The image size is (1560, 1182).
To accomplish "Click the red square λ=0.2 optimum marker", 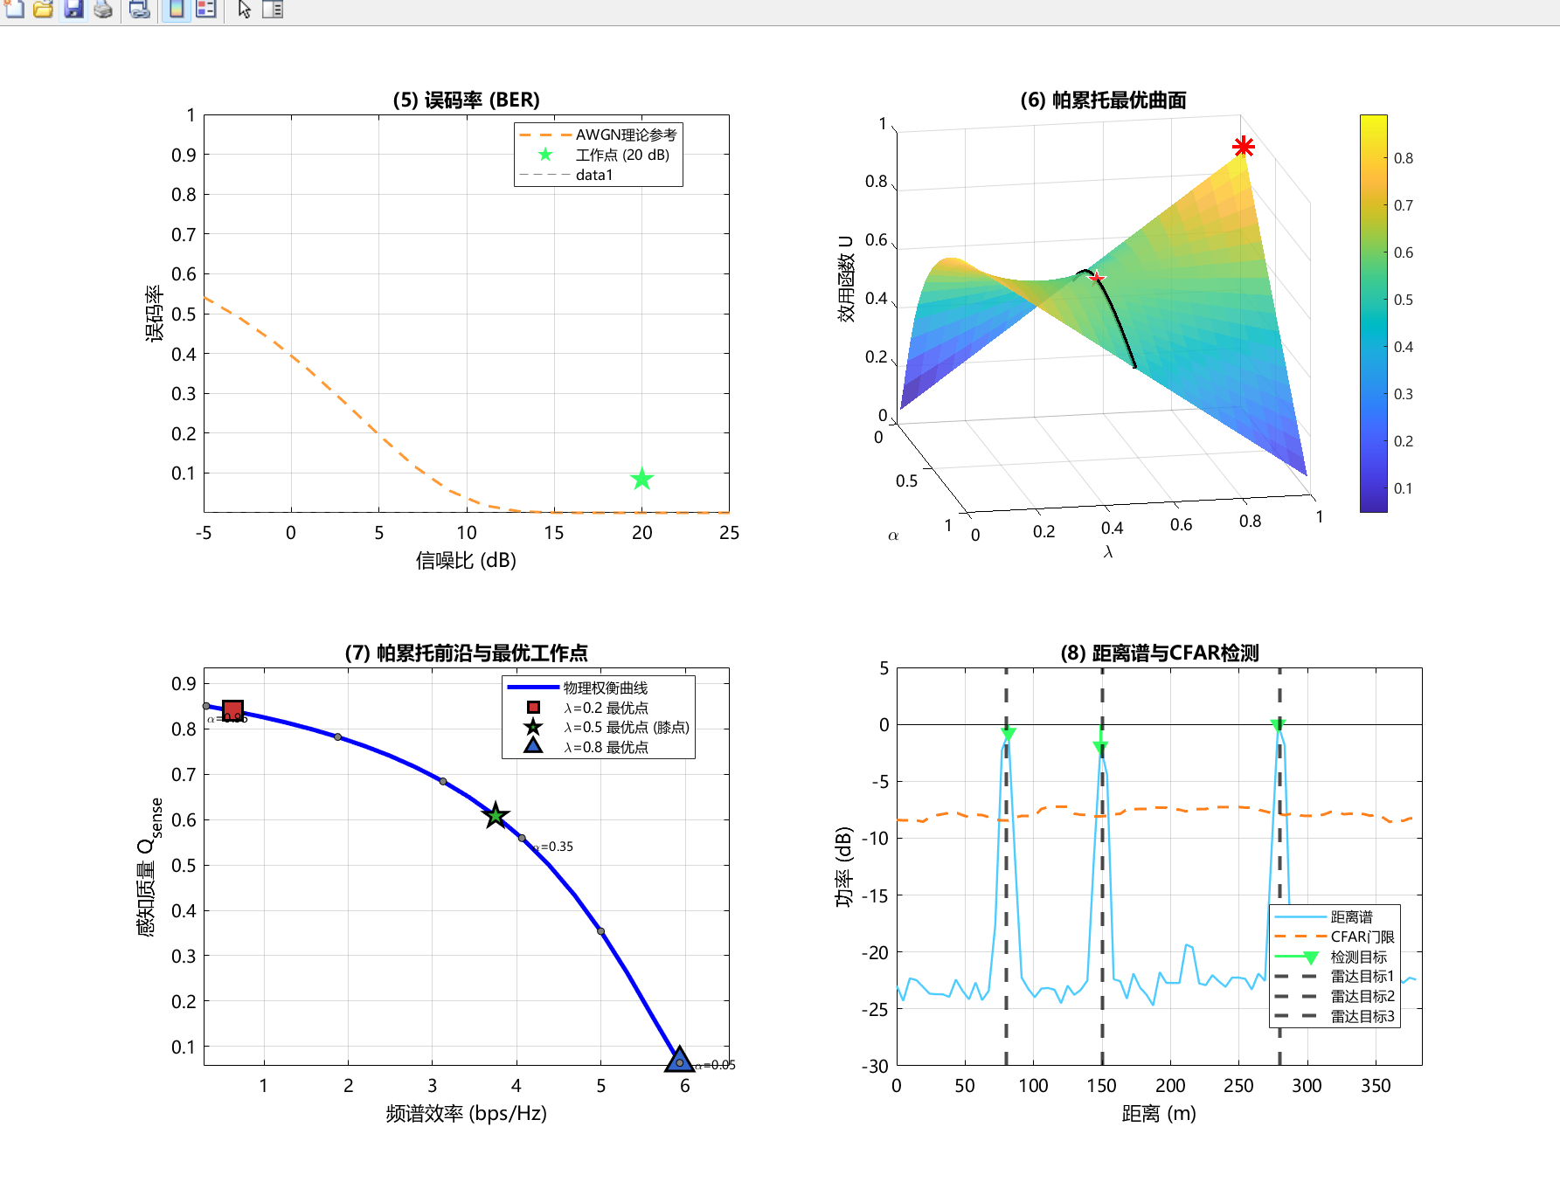I will click(232, 711).
